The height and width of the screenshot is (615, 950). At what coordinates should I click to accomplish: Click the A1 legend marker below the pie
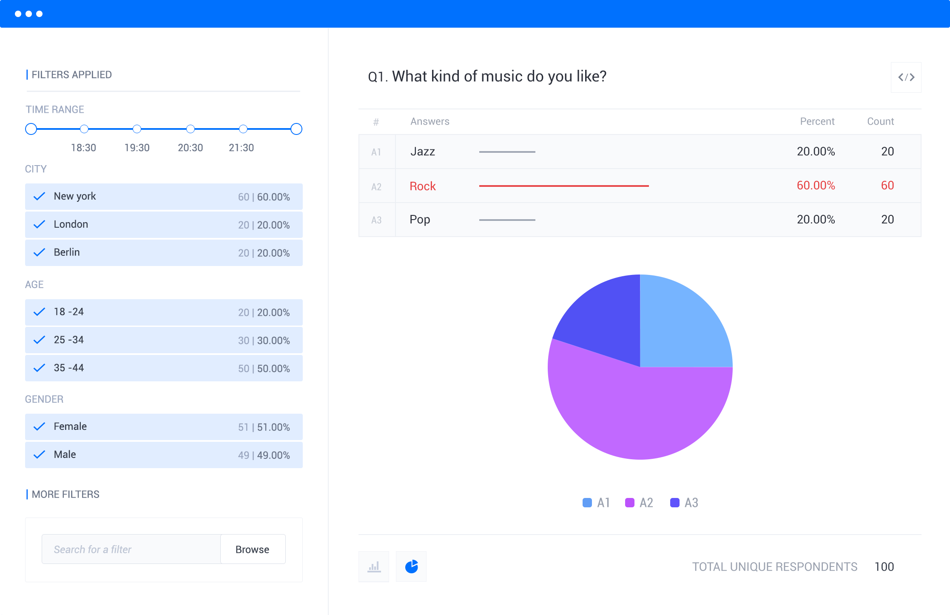[587, 502]
